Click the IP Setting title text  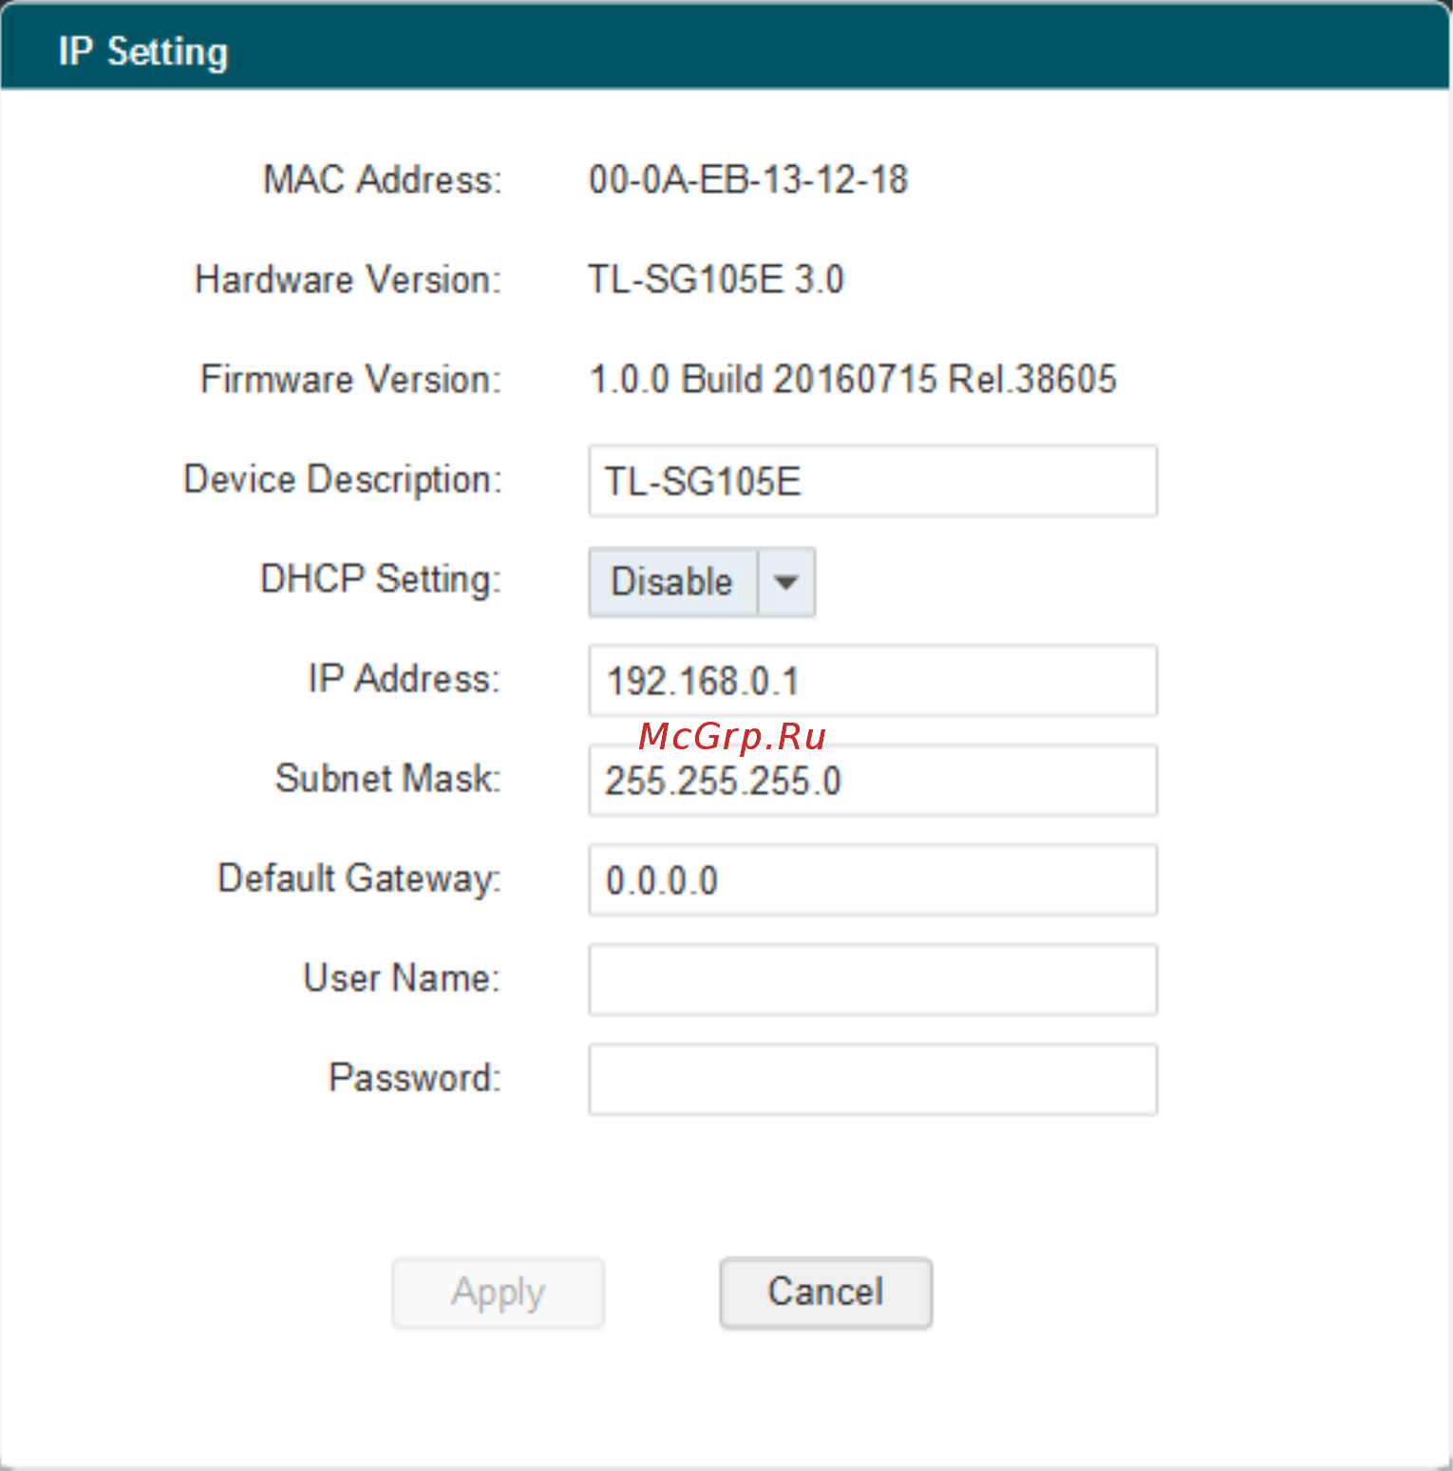pyautogui.click(x=143, y=51)
